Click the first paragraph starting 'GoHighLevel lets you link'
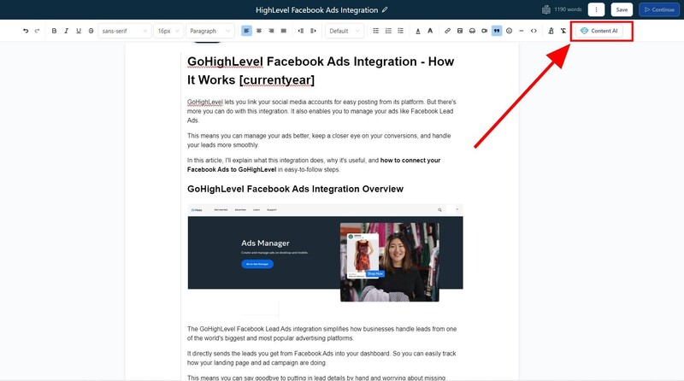Screen dimensions: 684x381 (321, 111)
